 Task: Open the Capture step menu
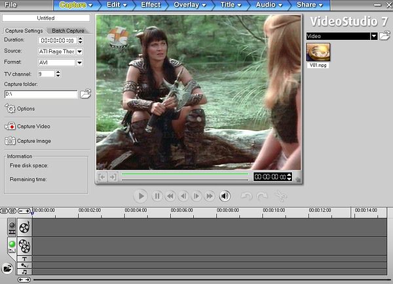pyautogui.click(x=76, y=5)
